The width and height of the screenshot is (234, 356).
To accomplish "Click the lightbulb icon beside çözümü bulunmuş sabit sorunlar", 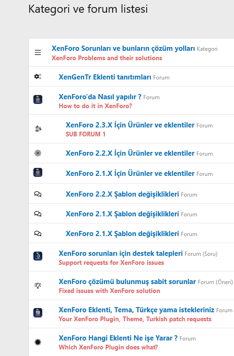I will [x=38, y=285].
